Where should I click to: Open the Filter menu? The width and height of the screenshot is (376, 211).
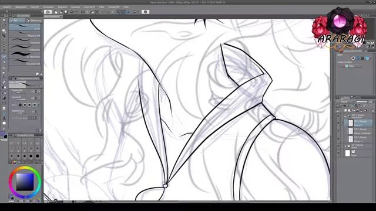pyautogui.click(x=102, y=7)
